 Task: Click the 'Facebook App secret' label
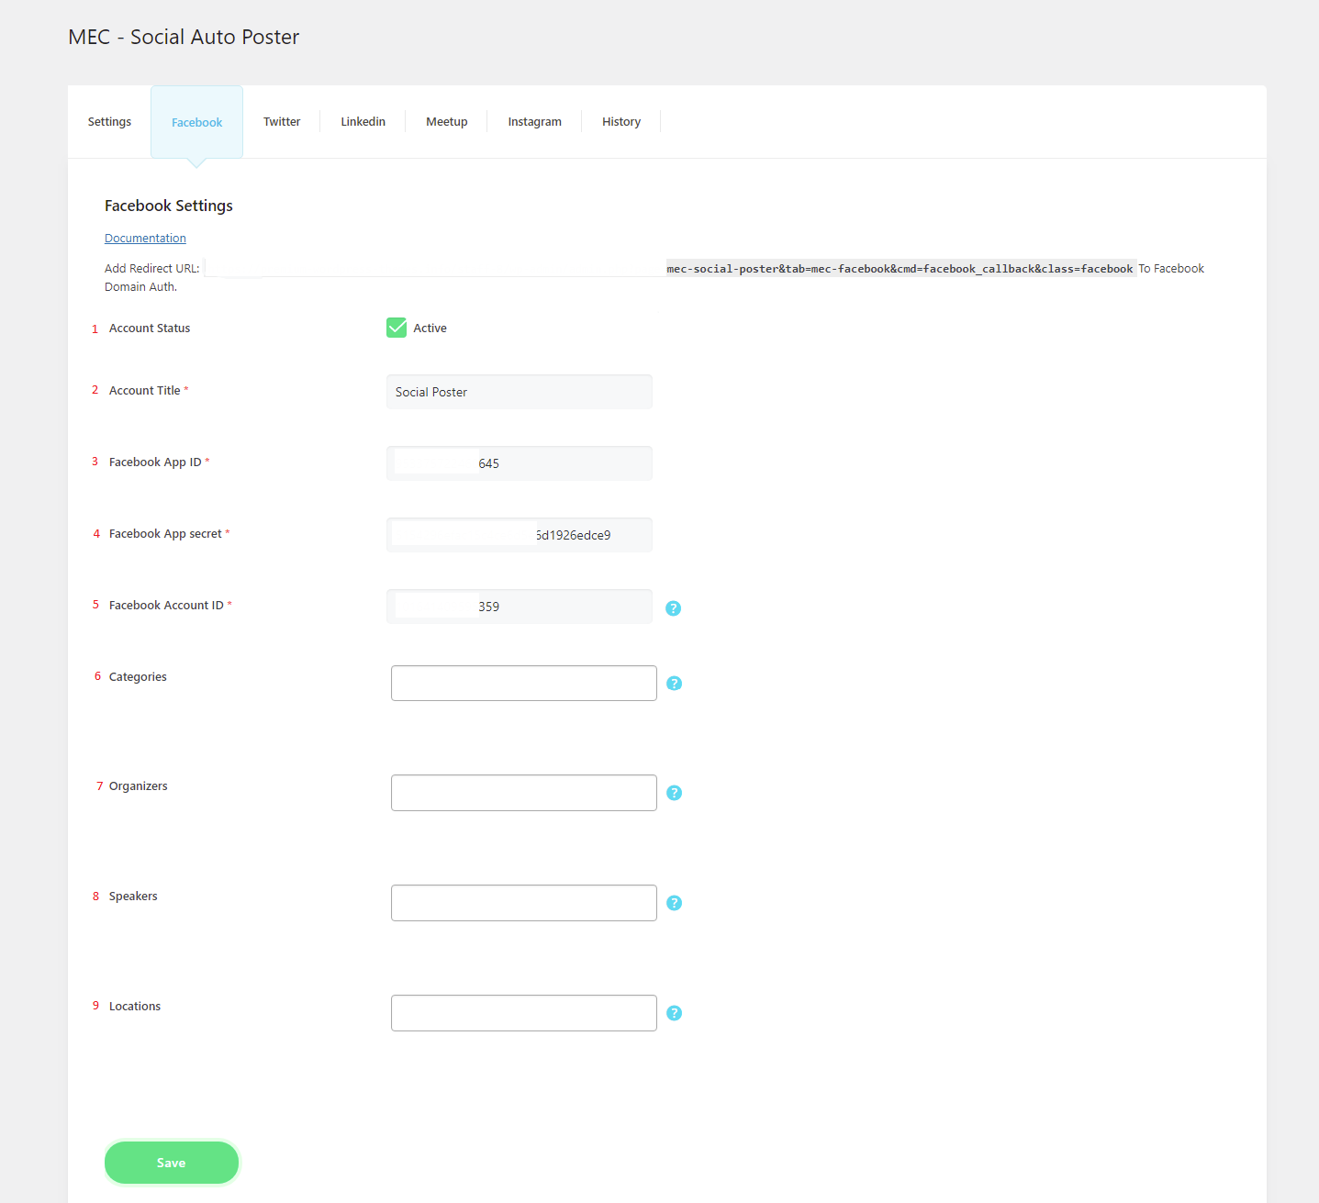point(165,534)
